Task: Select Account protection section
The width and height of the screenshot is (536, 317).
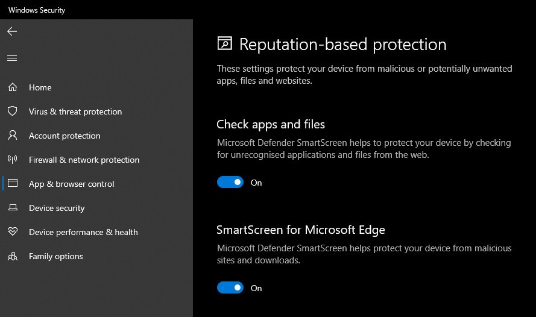Action: (65, 136)
